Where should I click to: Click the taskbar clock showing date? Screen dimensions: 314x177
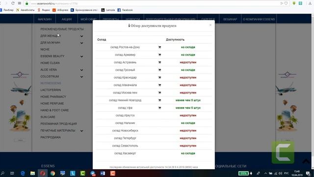pos(297,173)
